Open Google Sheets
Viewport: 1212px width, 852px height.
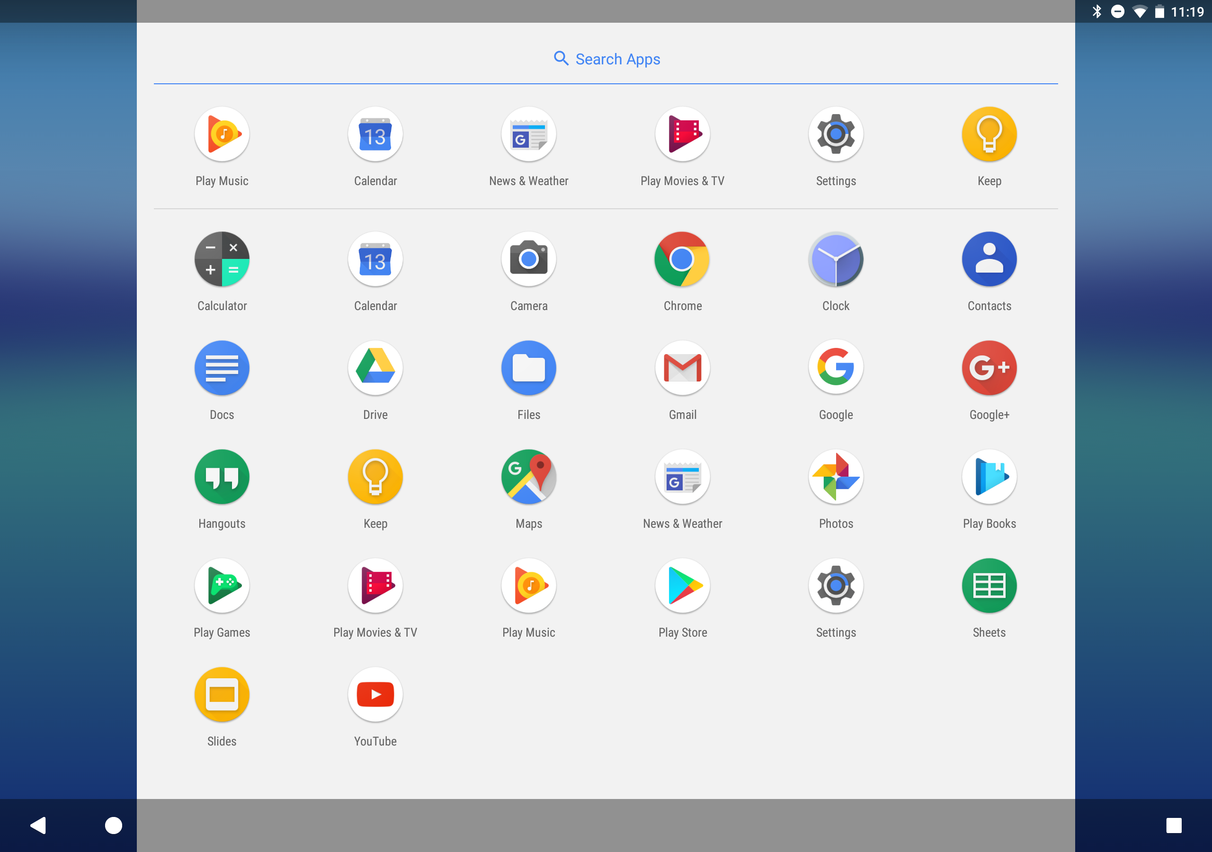click(989, 586)
